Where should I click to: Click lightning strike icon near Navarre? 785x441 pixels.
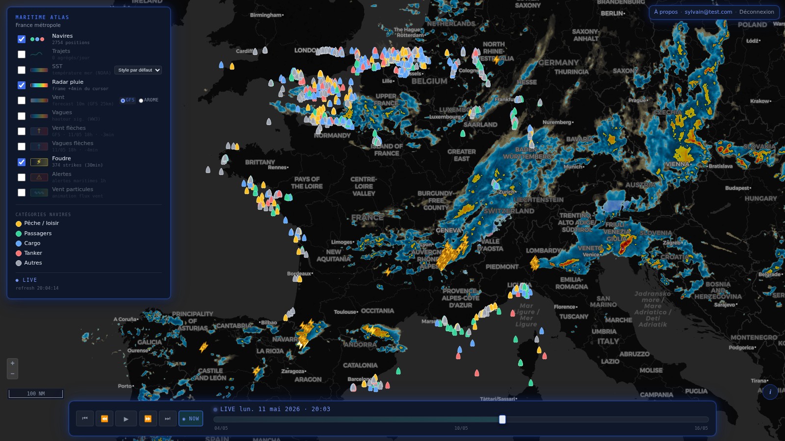coord(304,333)
